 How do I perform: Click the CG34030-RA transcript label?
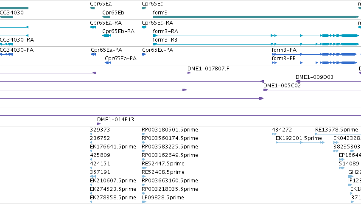point(17,40)
